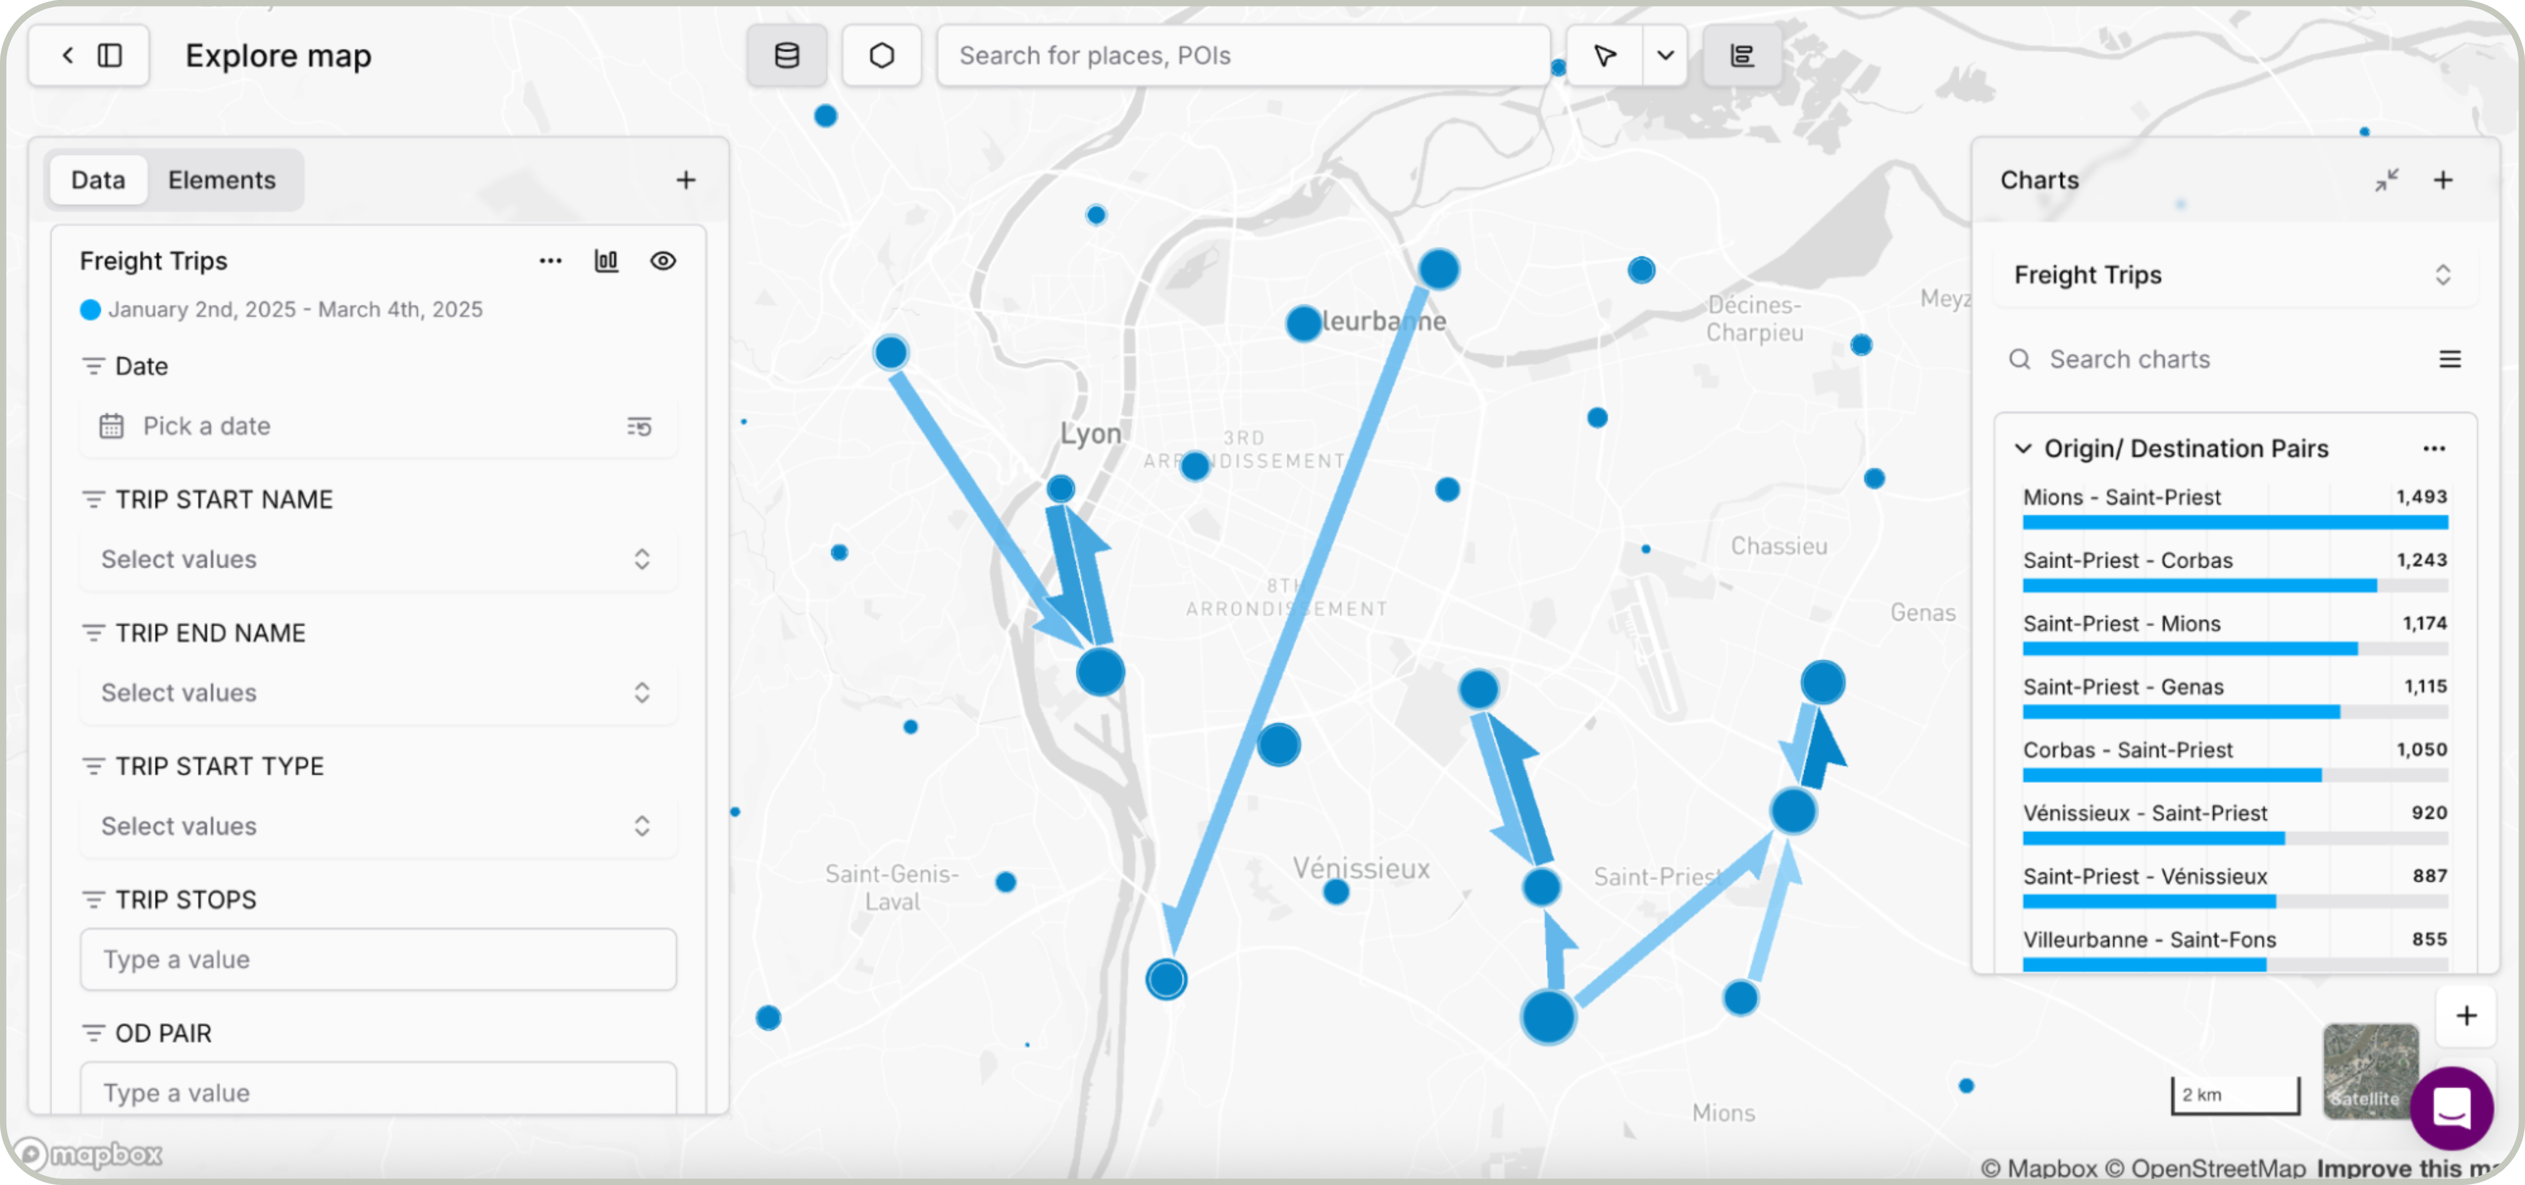
Task: Open Freight Trips three-dot options menu
Action: tap(551, 261)
